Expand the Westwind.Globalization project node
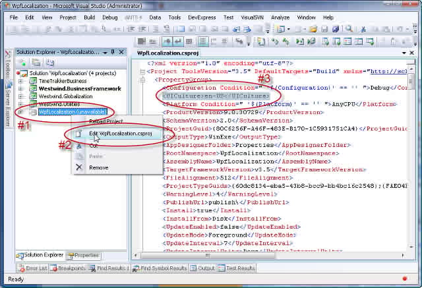The width and height of the screenshot is (422, 288). tap(20, 96)
